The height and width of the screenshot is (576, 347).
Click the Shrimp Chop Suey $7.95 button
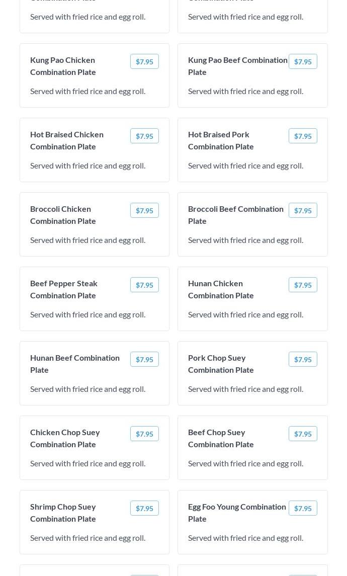point(144,508)
